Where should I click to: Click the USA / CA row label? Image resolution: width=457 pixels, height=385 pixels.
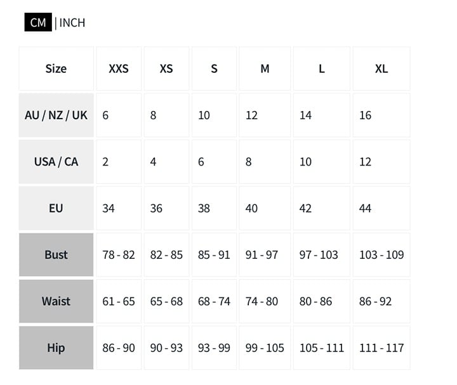[56, 162]
